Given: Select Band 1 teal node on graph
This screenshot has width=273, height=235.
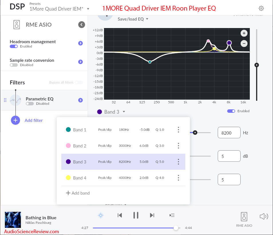Looking at the screenshot, I should pyautogui.click(x=150, y=62).
